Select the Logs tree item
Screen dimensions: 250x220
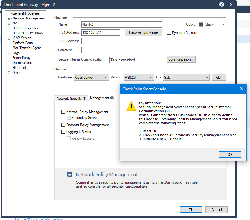[x=16, y=53]
